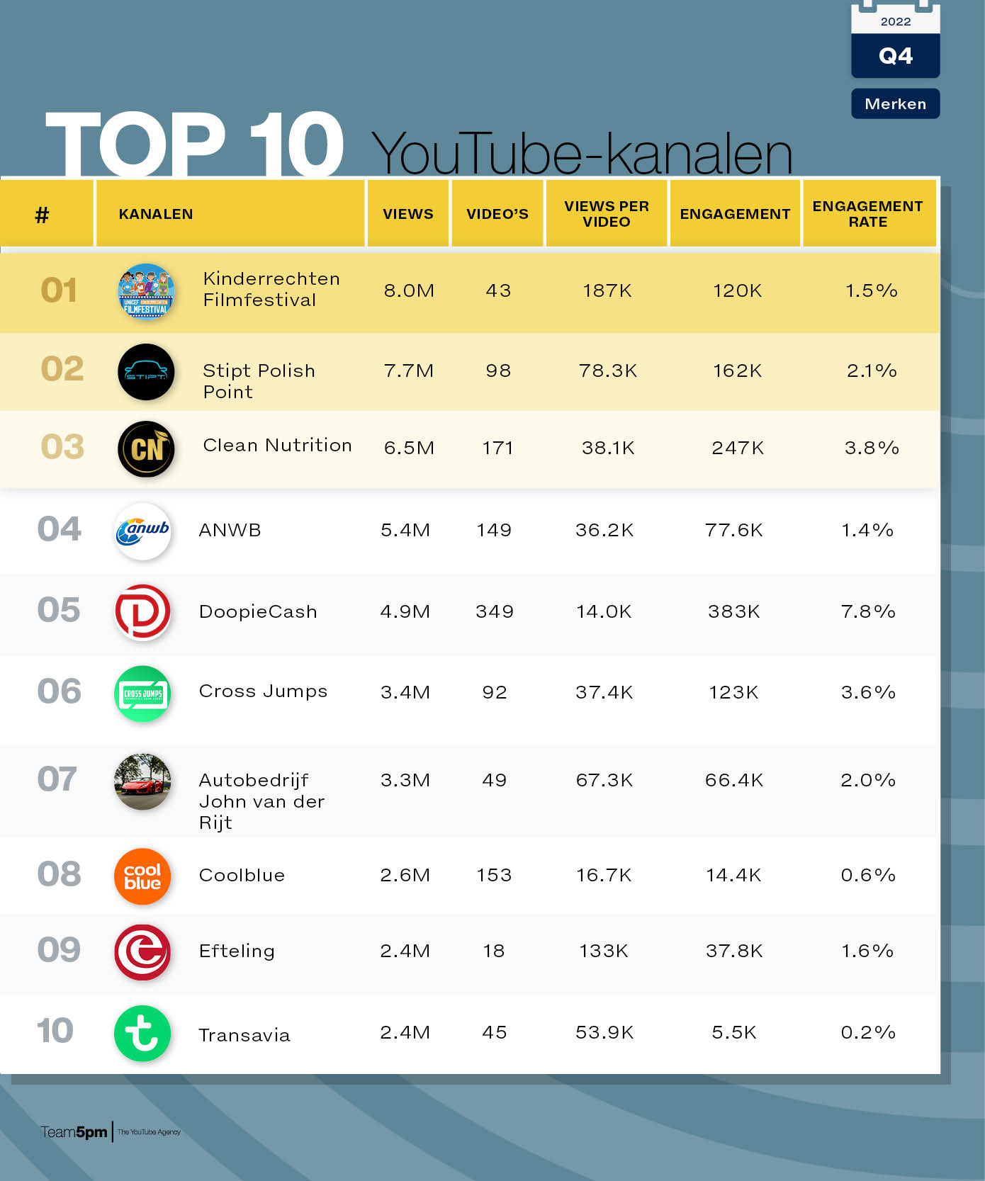
Task: Select the ENGAGEMENT RATE column header
Action: coord(867,214)
